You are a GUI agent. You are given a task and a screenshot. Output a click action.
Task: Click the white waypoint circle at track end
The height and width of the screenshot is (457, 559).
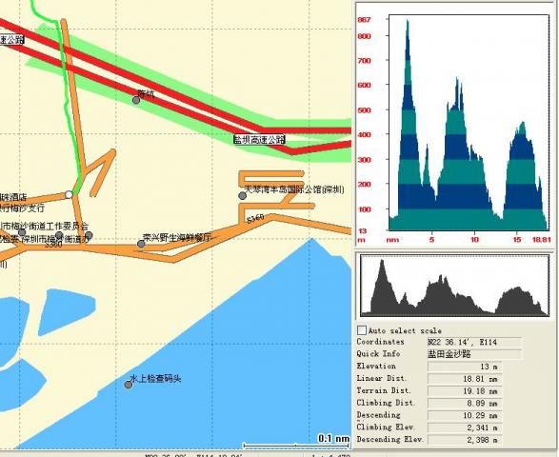69,194
